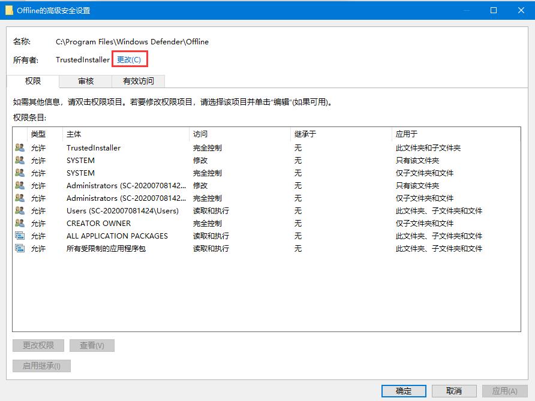Click the icon beside CREATOR OWNER
The width and height of the screenshot is (535, 401).
(x=19, y=223)
